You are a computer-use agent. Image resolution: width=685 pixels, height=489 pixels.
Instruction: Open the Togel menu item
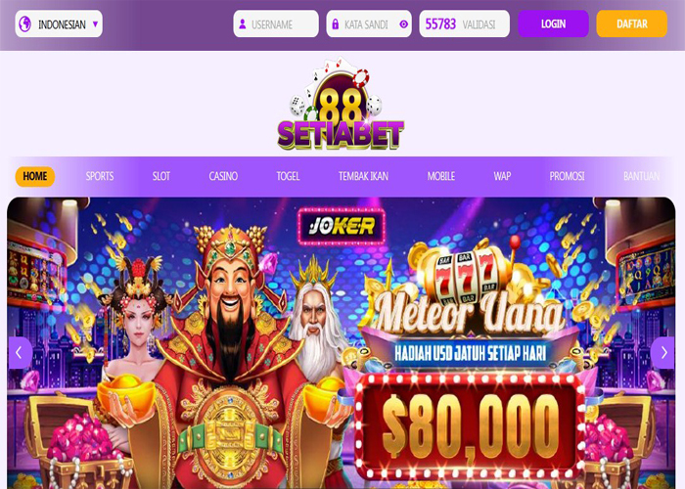tap(288, 176)
